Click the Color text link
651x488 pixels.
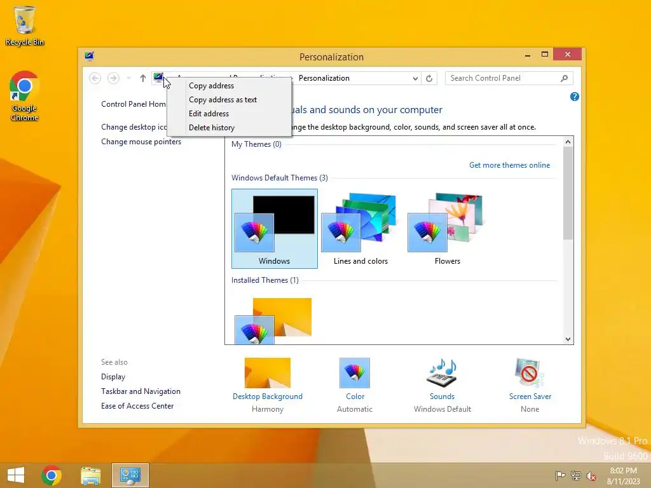point(355,396)
